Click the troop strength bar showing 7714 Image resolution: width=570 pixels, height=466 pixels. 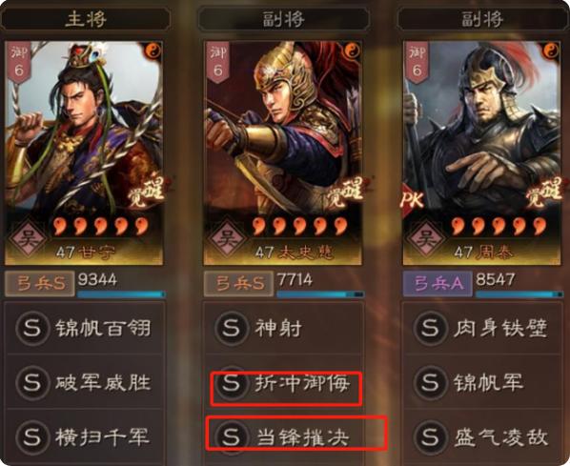(320, 294)
